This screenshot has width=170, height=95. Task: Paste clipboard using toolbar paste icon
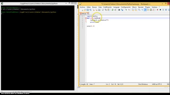tap(109, 10)
